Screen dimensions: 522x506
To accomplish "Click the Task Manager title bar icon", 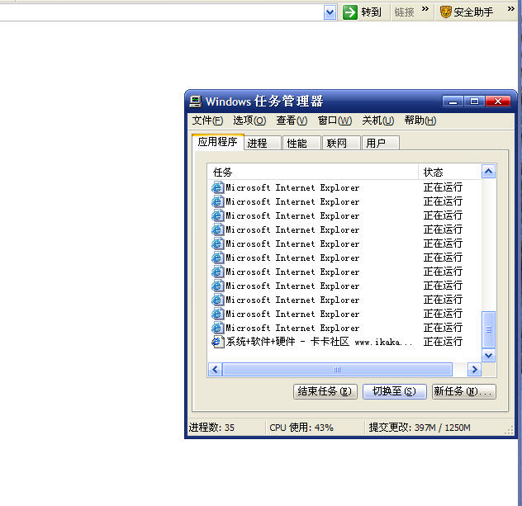I will 196,102.
